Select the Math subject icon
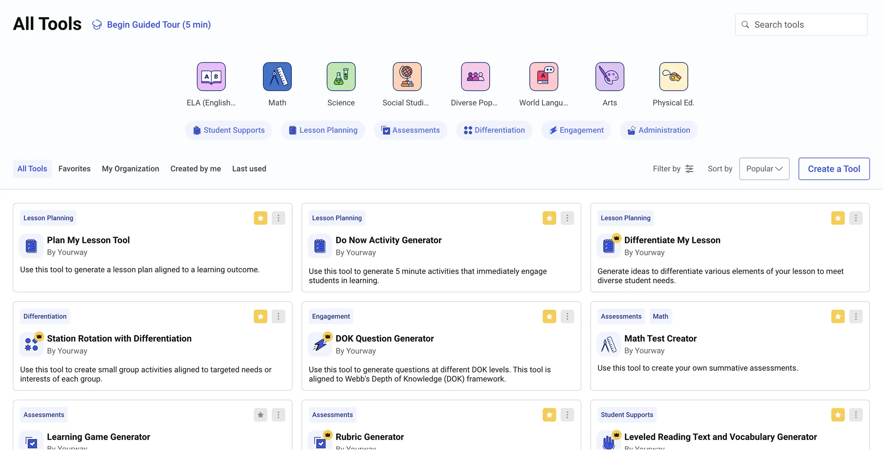The image size is (883, 458). pyautogui.click(x=277, y=77)
